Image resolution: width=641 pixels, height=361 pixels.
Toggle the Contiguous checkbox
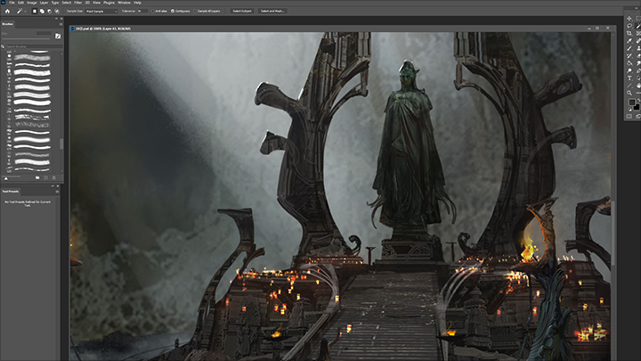point(173,11)
